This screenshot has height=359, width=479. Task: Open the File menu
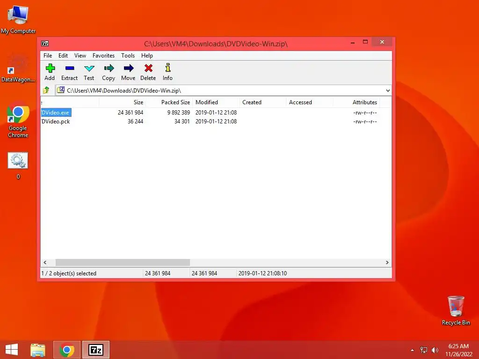click(x=48, y=56)
